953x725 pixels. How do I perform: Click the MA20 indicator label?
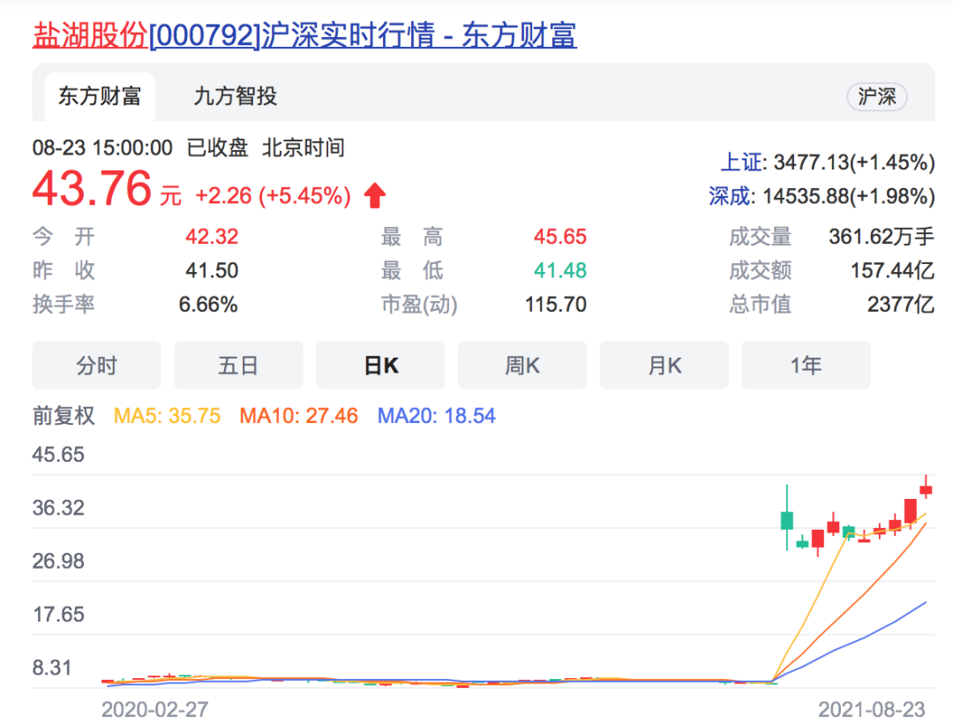(437, 416)
